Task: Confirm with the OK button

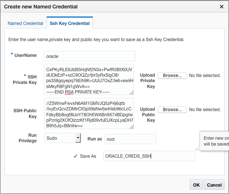Action: 196,185
